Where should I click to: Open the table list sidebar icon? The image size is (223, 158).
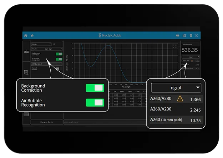coord(26,114)
